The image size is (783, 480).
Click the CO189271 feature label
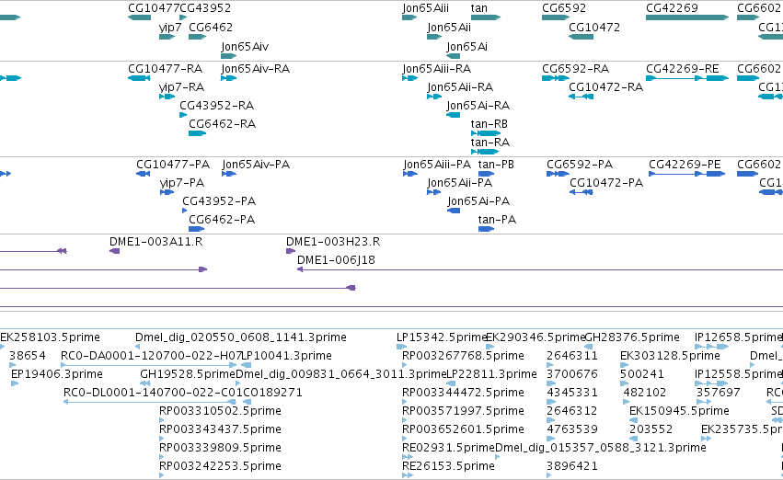coord(272,394)
